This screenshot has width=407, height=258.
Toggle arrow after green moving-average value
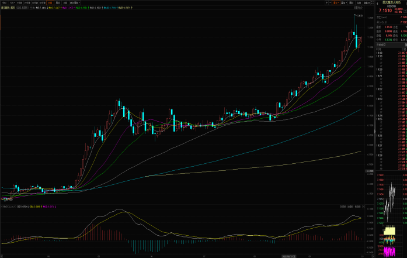(x=89, y=8)
